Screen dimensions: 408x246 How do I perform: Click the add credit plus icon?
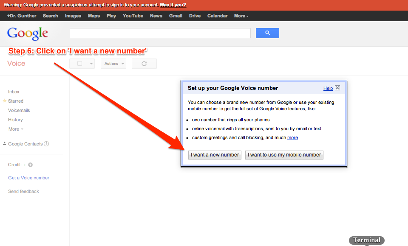(x=31, y=165)
